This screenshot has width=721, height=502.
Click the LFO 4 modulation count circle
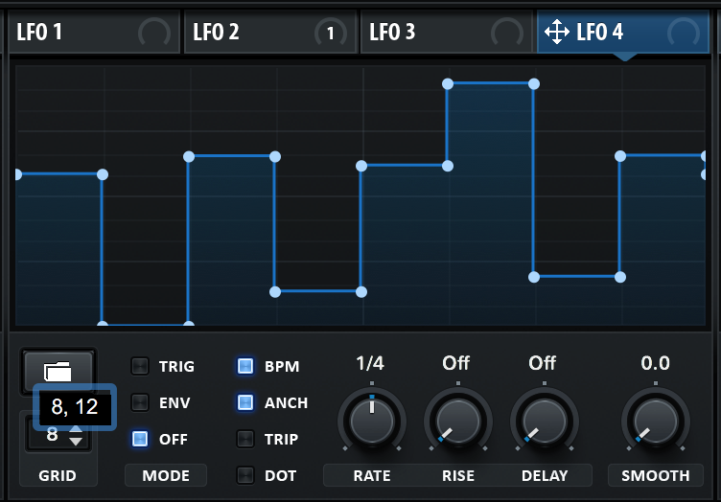pyautogui.click(x=684, y=34)
